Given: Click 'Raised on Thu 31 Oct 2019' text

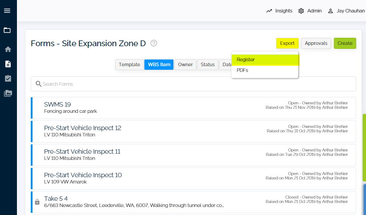Looking at the screenshot, I should (291, 131).
